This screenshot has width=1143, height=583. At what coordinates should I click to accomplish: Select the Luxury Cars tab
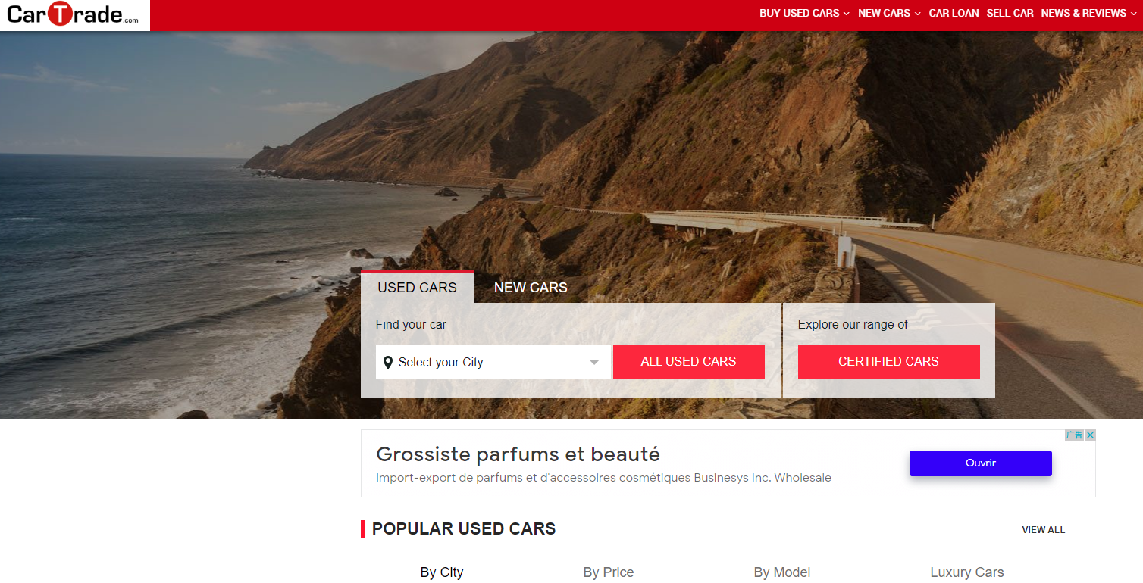967,572
